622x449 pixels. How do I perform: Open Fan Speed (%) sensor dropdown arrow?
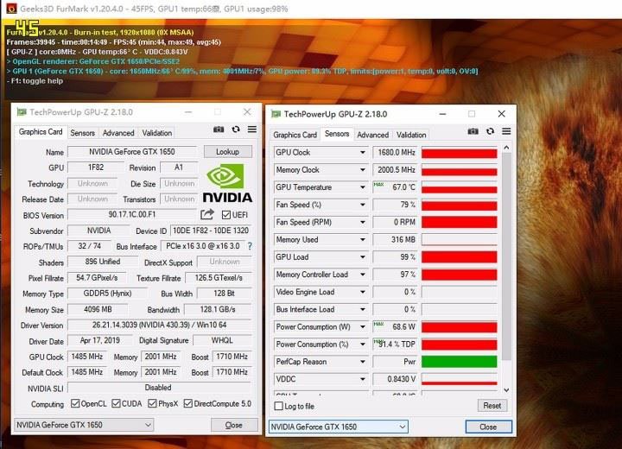pyautogui.click(x=362, y=205)
